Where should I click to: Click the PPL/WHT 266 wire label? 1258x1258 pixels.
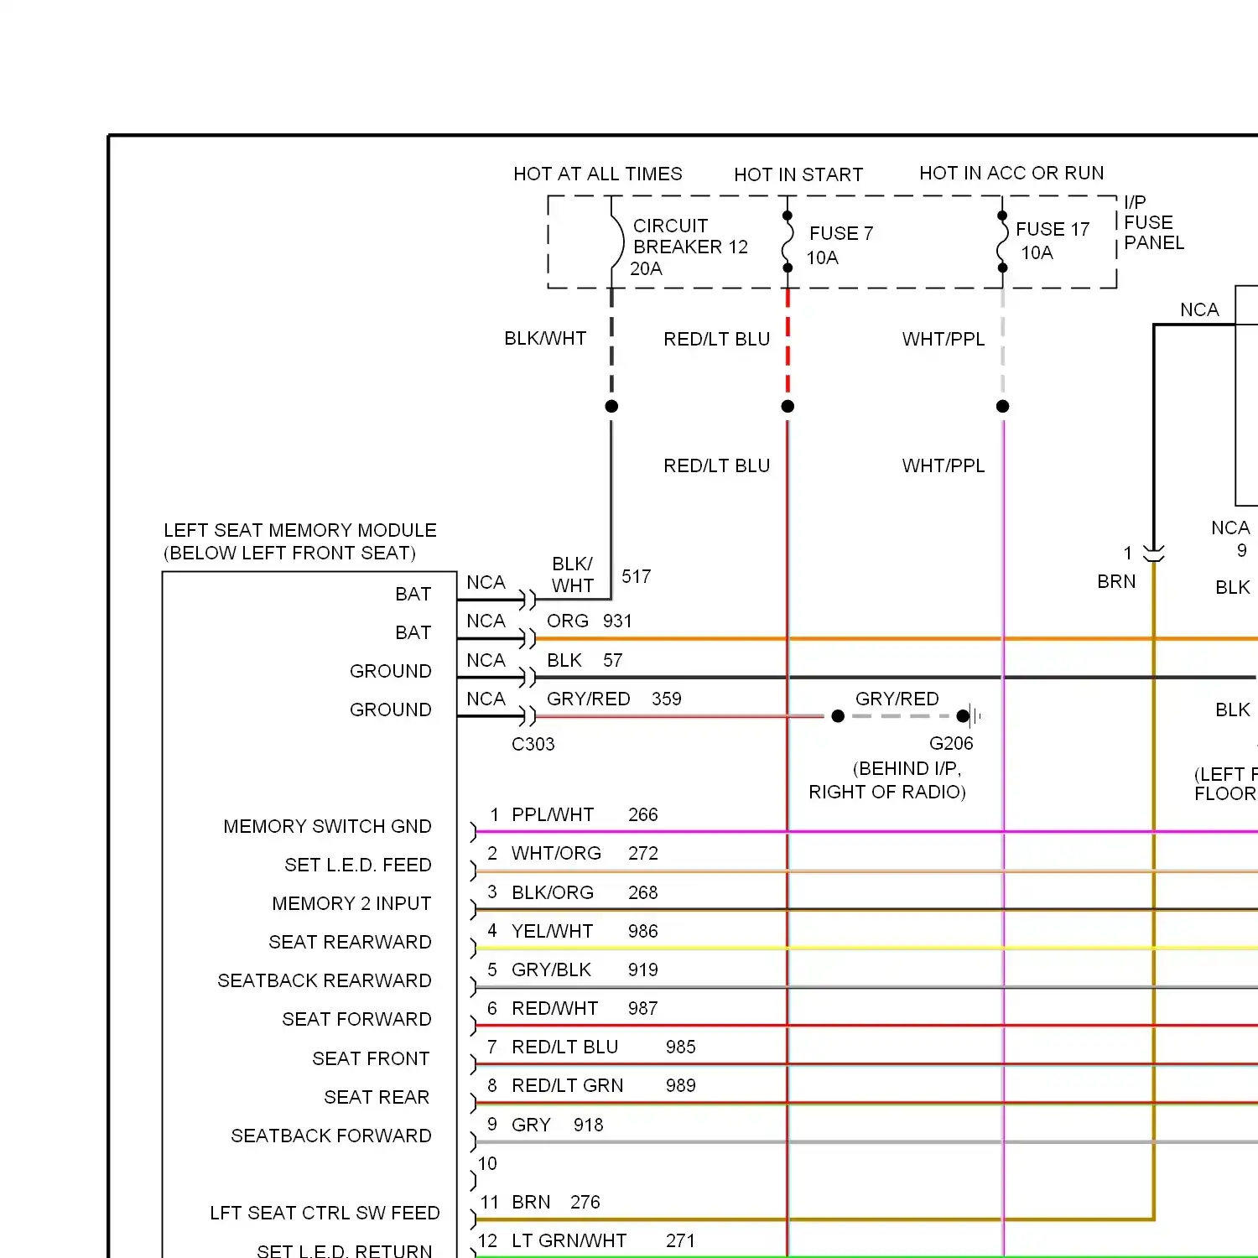point(585,814)
